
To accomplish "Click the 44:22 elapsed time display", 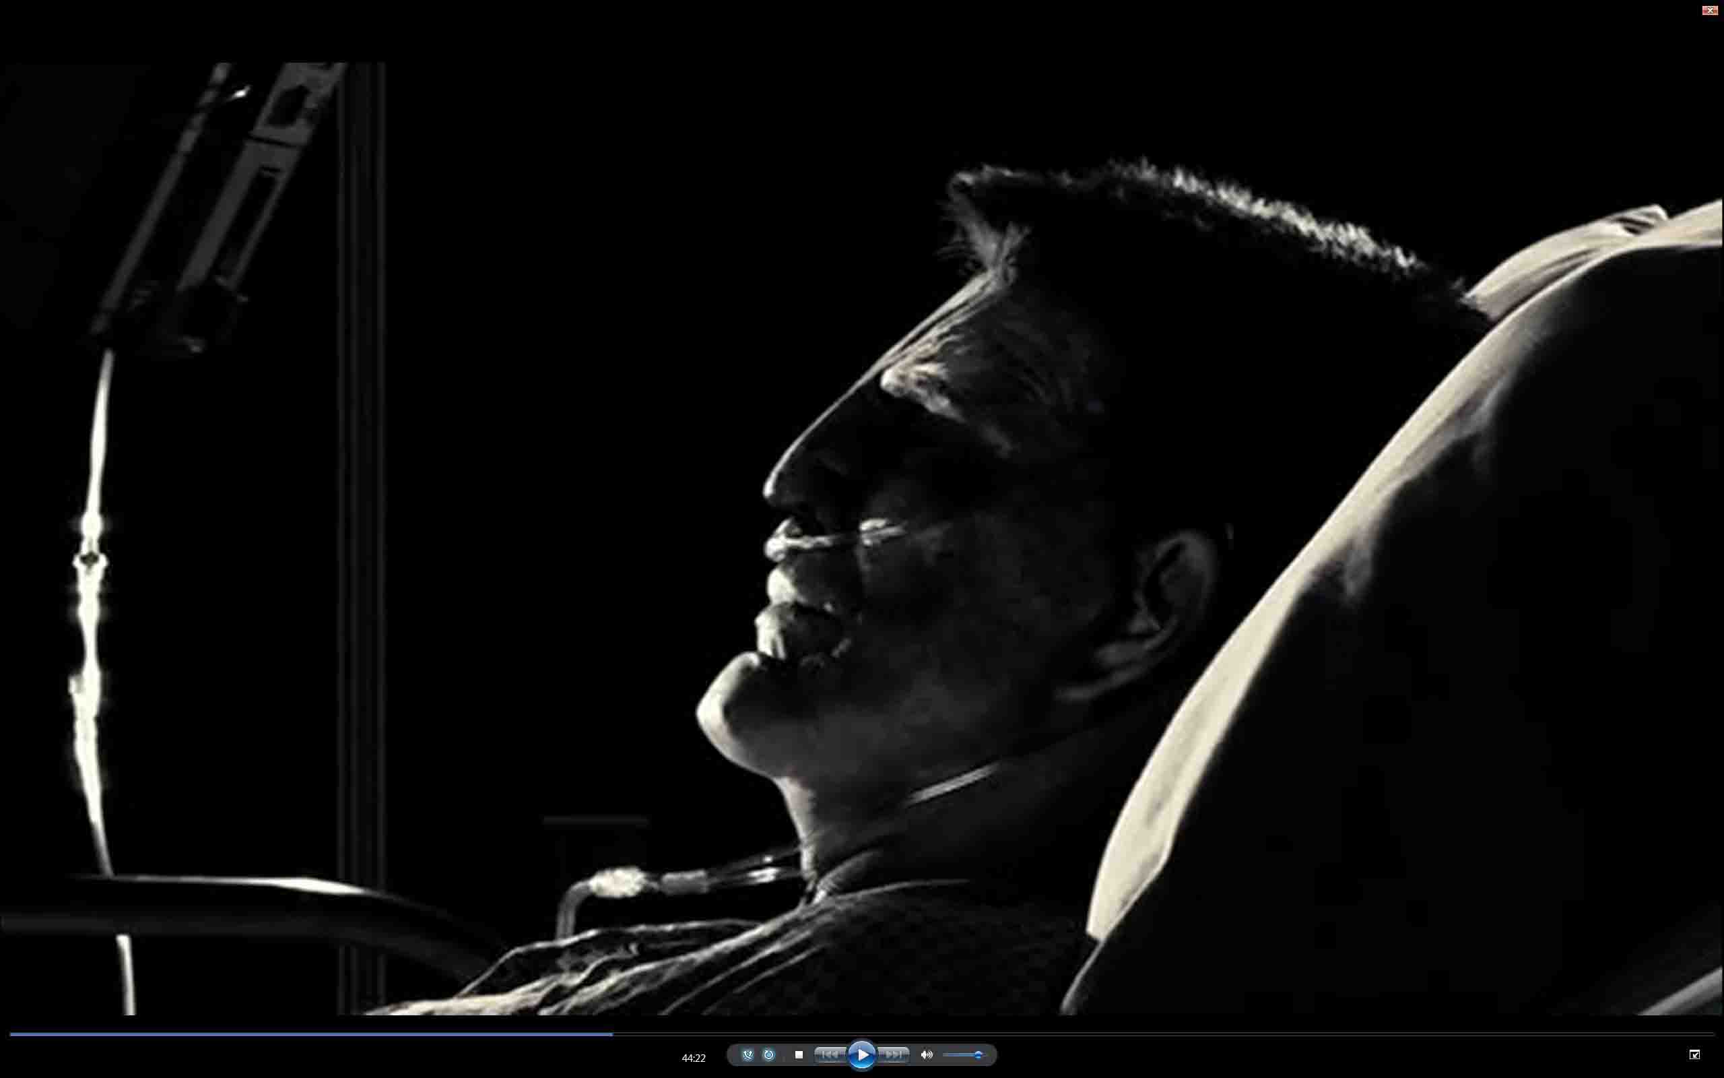I will tap(693, 1058).
